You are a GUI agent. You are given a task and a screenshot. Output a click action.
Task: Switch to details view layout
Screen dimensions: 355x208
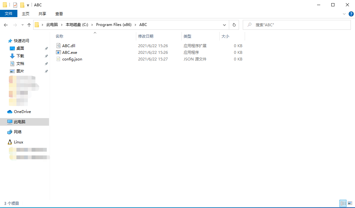343,203
